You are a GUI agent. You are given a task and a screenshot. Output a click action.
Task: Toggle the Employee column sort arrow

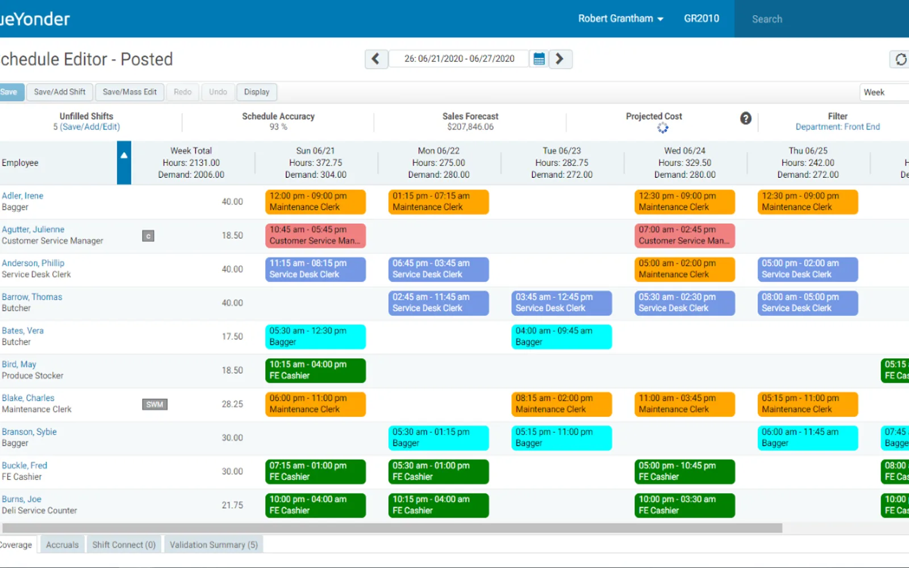pos(124,162)
